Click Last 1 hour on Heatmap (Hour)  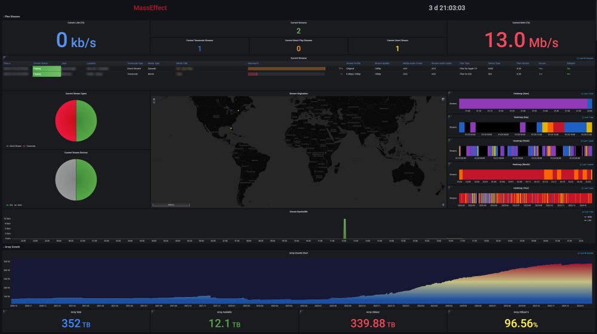587,94
